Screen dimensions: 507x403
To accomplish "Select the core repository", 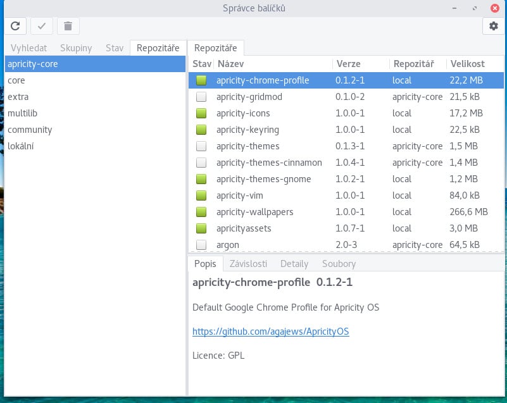I will tap(95, 80).
